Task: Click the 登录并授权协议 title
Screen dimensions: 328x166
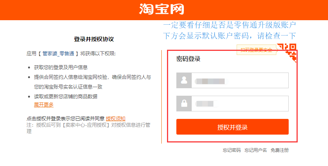Action: pyautogui.click(x=94, y=39)
